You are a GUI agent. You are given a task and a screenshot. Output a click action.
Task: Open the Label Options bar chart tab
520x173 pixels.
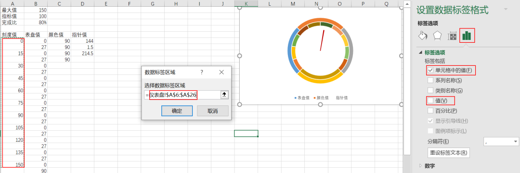(467, 36)
